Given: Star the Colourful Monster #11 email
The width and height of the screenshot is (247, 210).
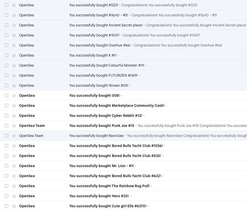Looking at the screenshot, I should tap(14, 65).
